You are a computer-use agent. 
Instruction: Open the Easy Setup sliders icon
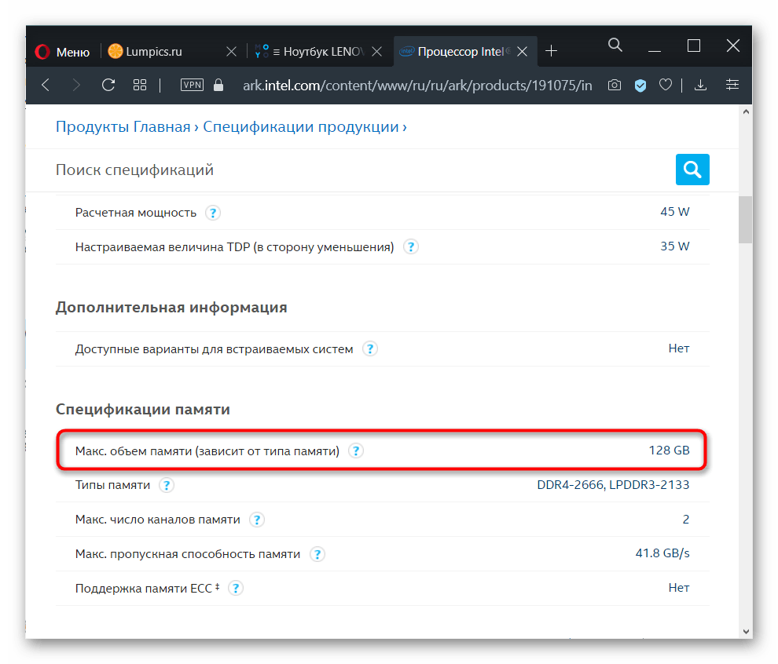[x=732, y=85]
